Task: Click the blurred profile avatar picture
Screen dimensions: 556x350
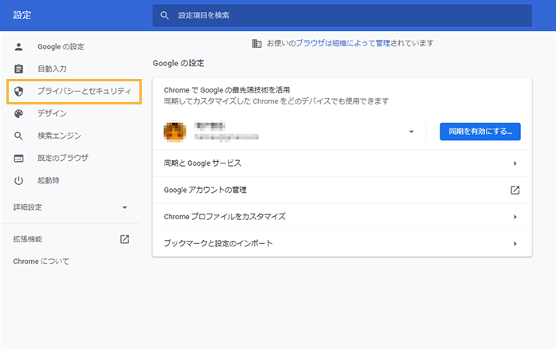Action: click(174, 132)
